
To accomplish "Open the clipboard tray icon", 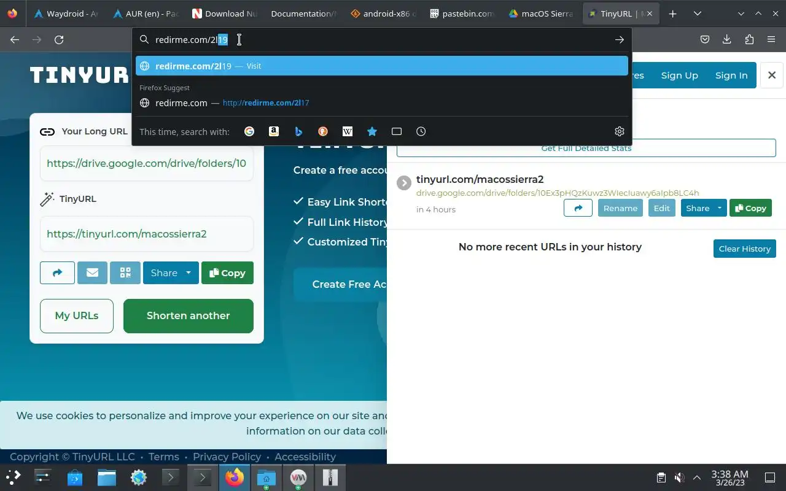I will click(661, 477).
